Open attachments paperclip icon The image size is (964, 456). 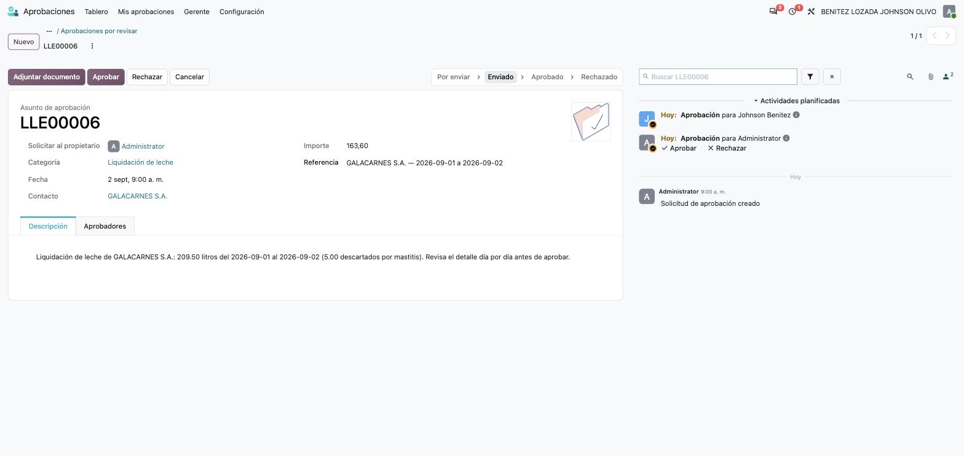[x=931, y=77]
